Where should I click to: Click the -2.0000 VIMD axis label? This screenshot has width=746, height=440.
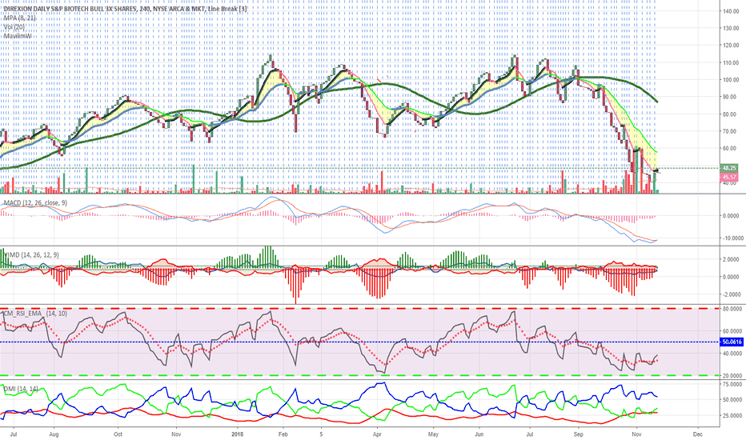(733, 294)
